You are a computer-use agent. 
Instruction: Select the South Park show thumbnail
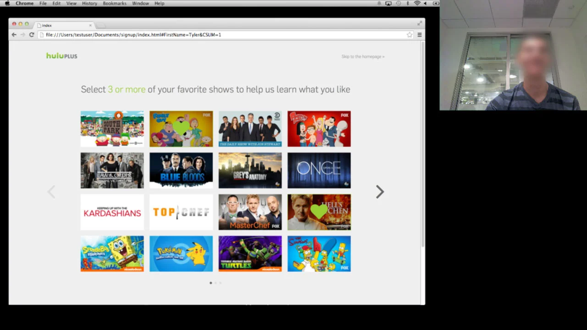112,129
